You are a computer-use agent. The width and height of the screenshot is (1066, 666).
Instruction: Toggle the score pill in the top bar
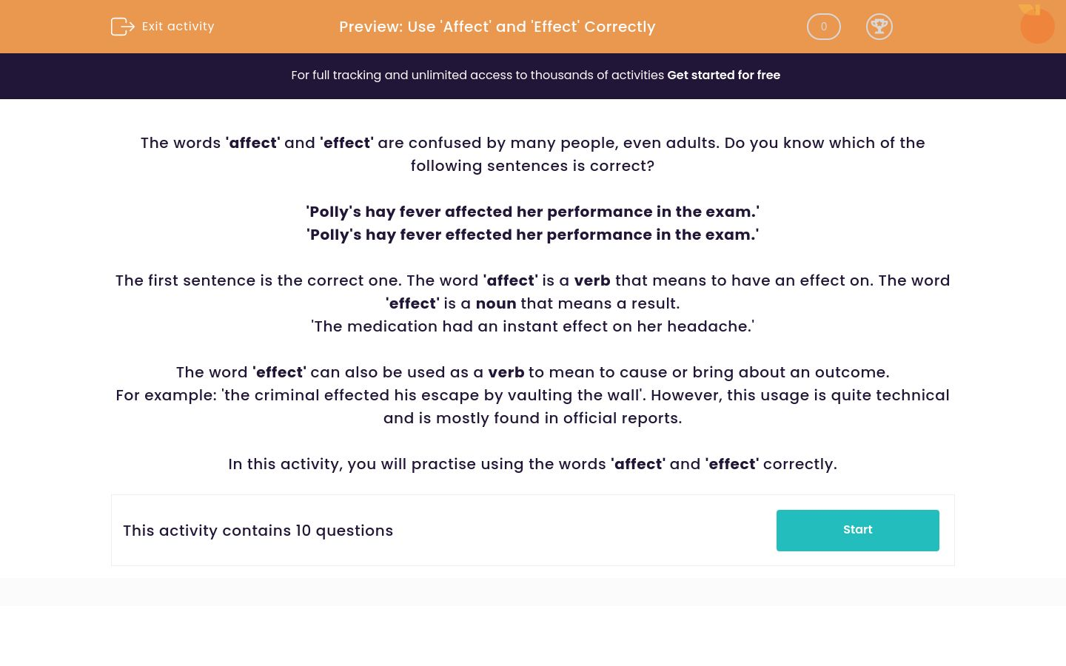tap(823, 27)
